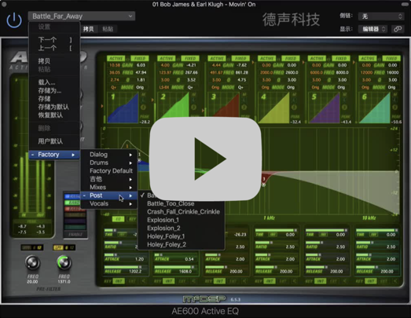
Task: Select band 1 blue response graph
Action: (123, 108)
